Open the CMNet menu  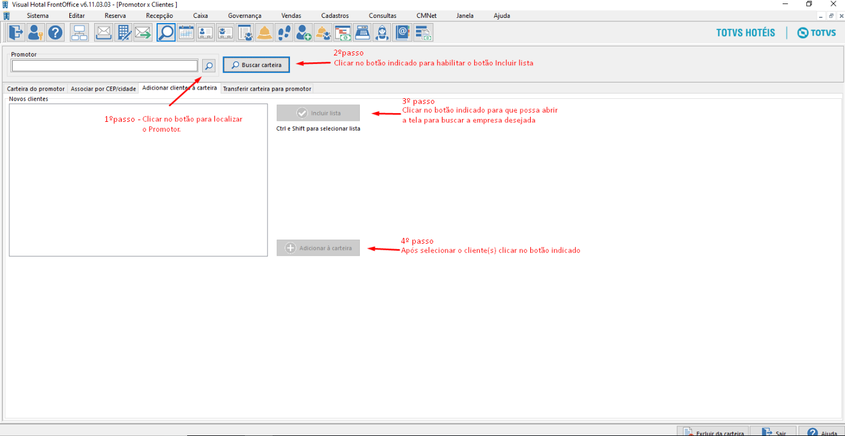[426, 16]
